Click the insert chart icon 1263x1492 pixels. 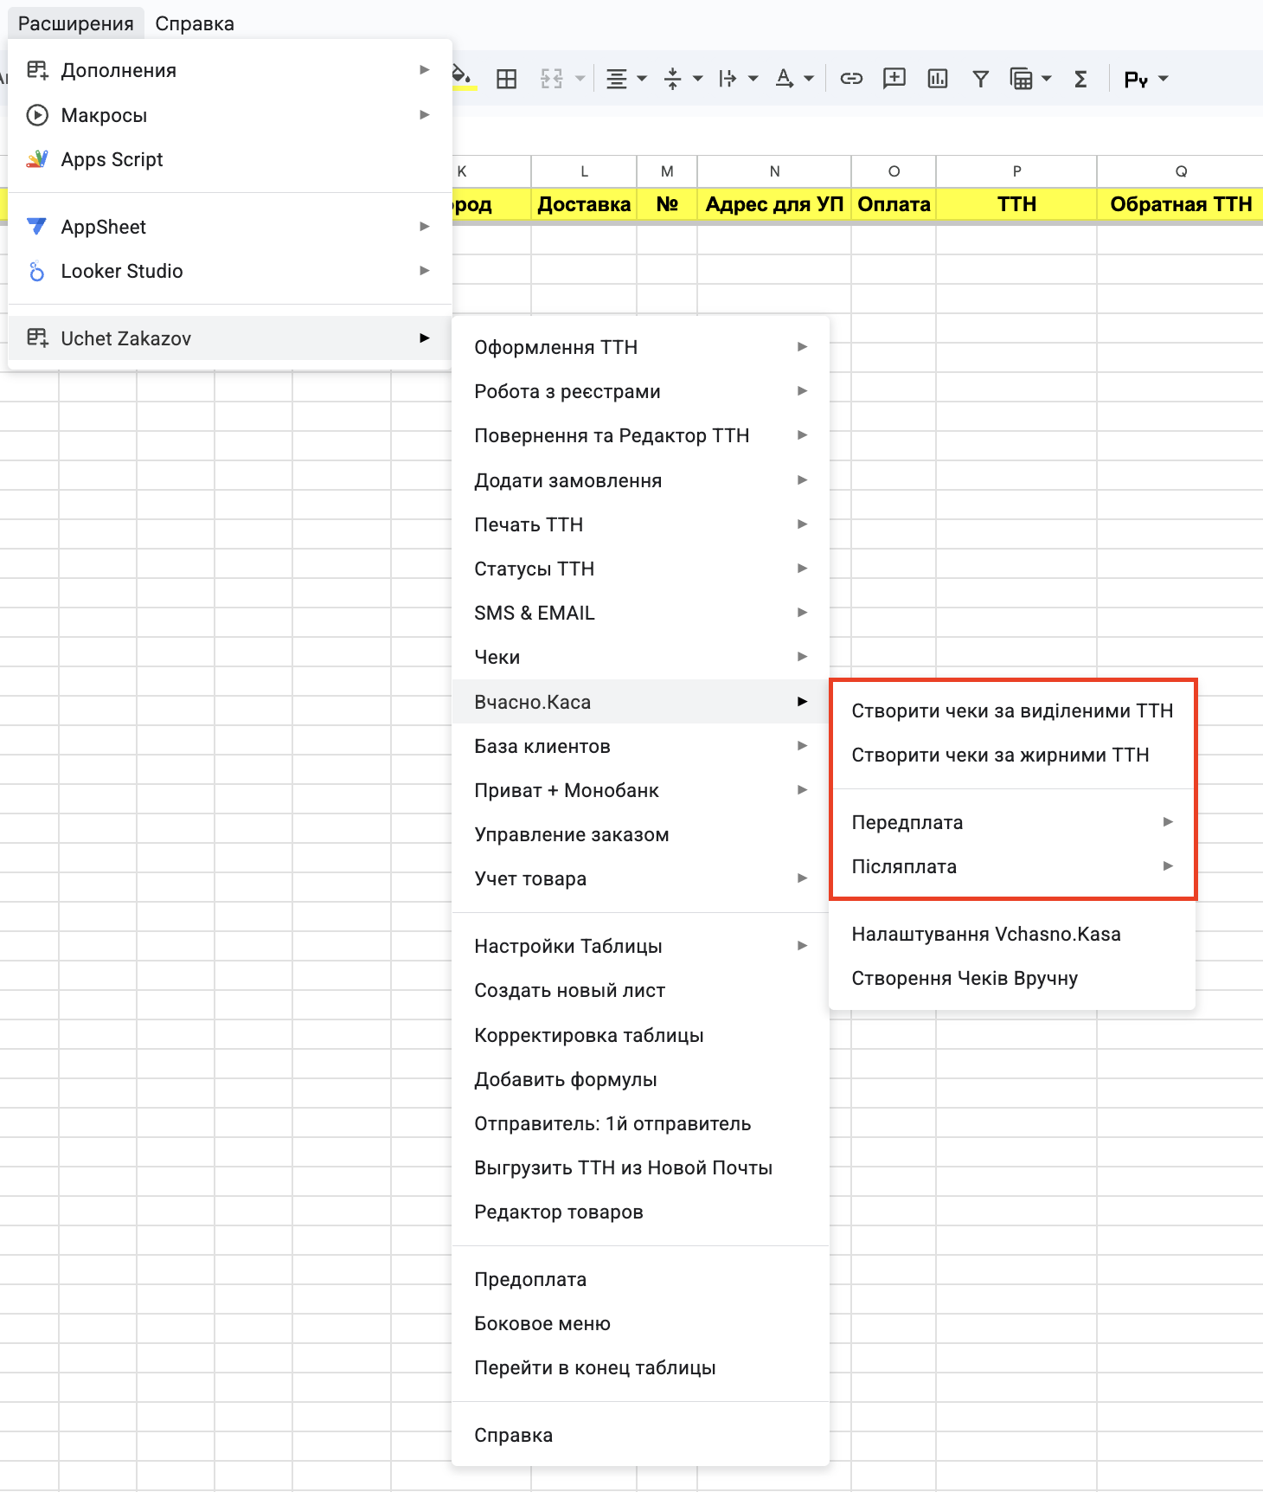(x=937, y=80)
